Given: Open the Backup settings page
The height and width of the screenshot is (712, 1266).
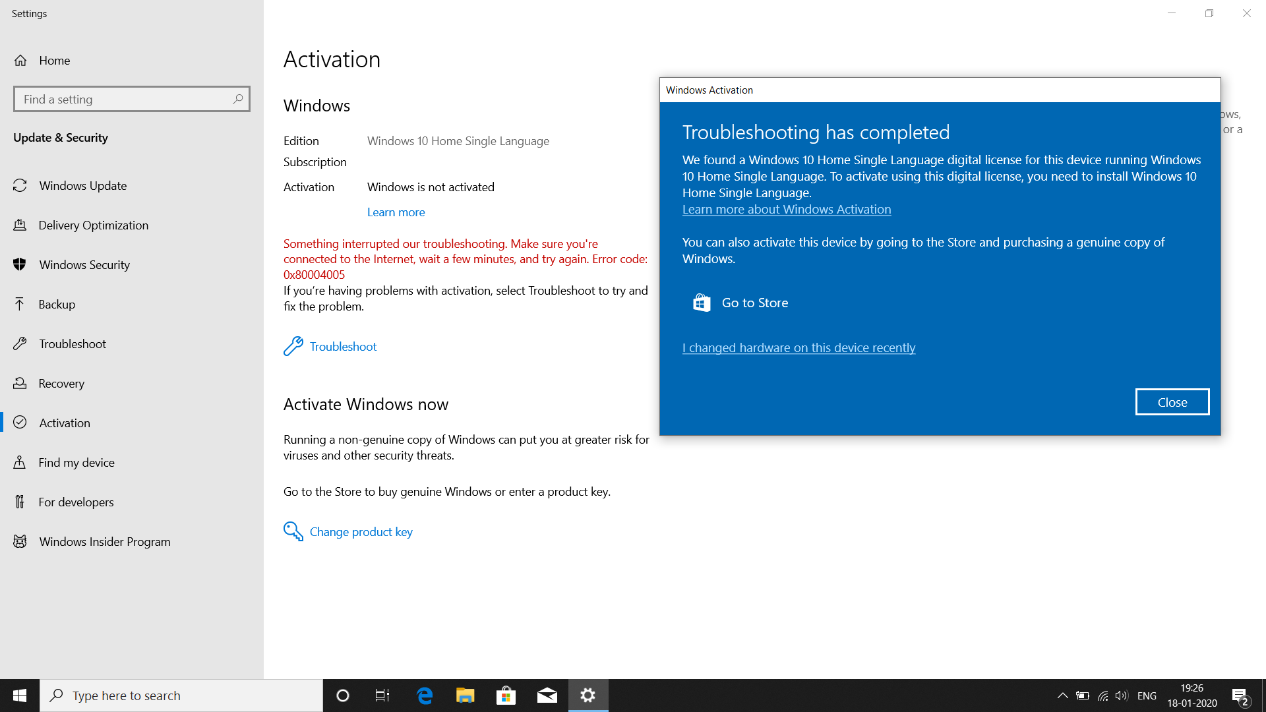Looking at the screenshot, I should tap(132, 304).
